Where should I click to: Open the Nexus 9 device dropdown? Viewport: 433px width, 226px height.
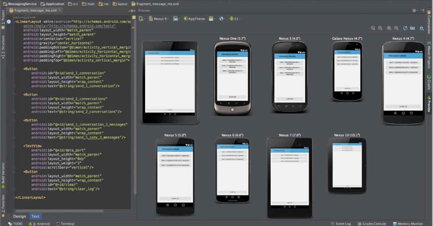(159, 19)
